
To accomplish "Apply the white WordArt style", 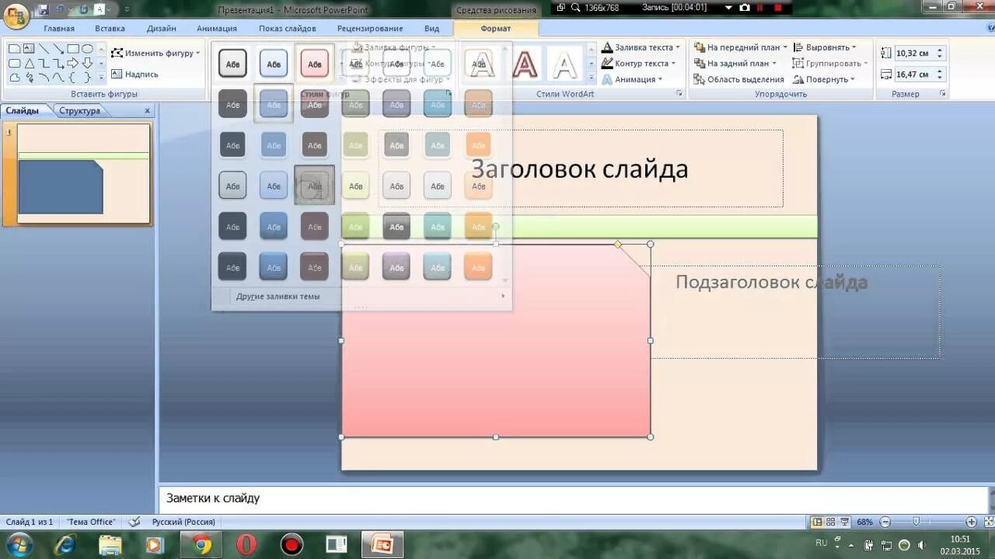I will (x=565, y=64).
